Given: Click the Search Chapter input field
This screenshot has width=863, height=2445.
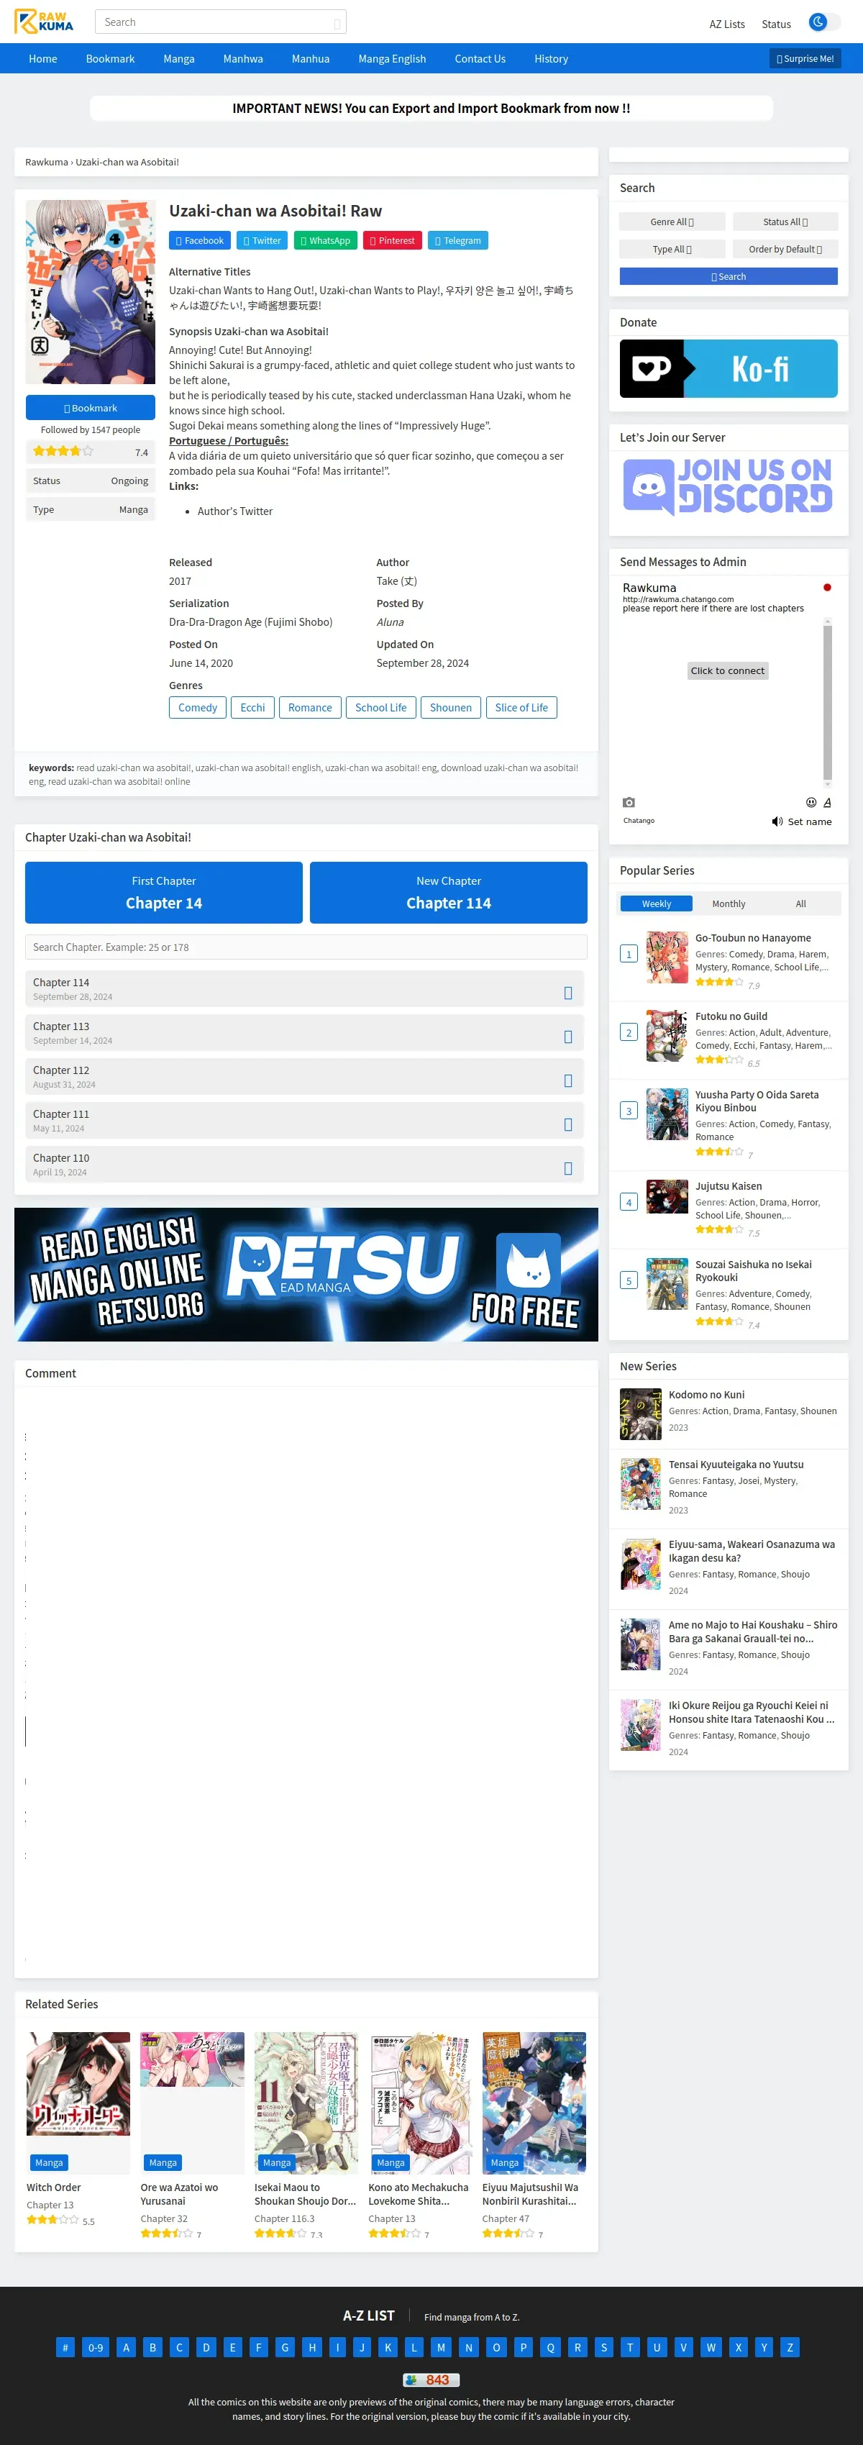Looking at the screenshot, I should click(306, 948).
